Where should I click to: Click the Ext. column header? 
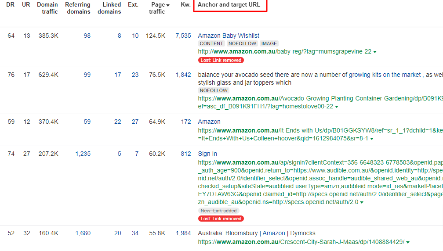pyautogui.click(x=133, y=5)
